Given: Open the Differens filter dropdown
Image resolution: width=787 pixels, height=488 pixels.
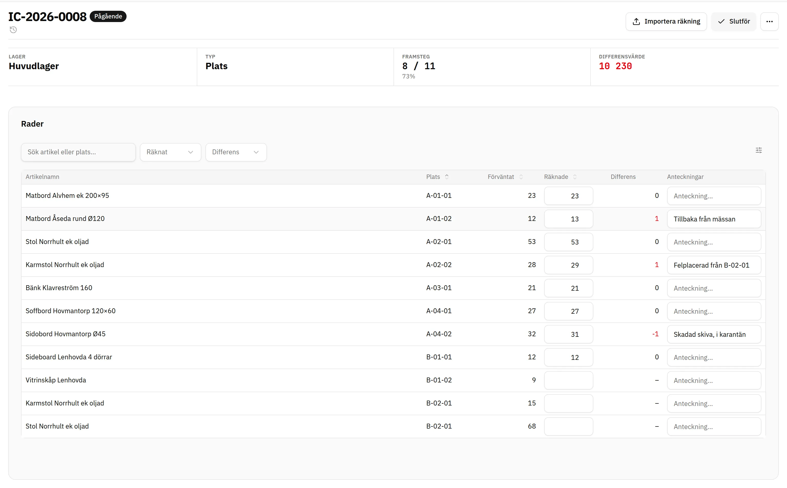Looking at the screenshot, I should tap(236, 152).
